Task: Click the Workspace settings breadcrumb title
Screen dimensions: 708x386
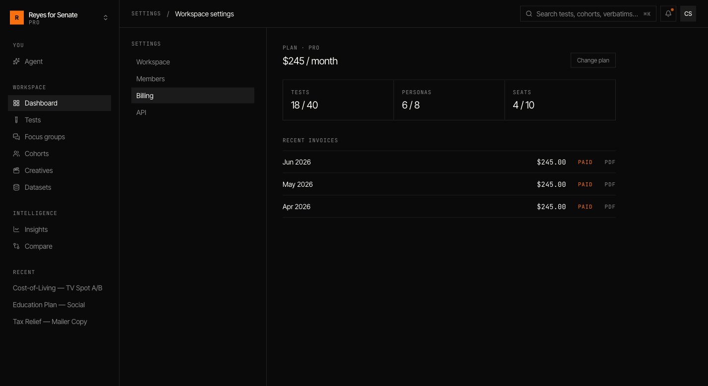Action: pyautogui.click(x=204, y=14)
